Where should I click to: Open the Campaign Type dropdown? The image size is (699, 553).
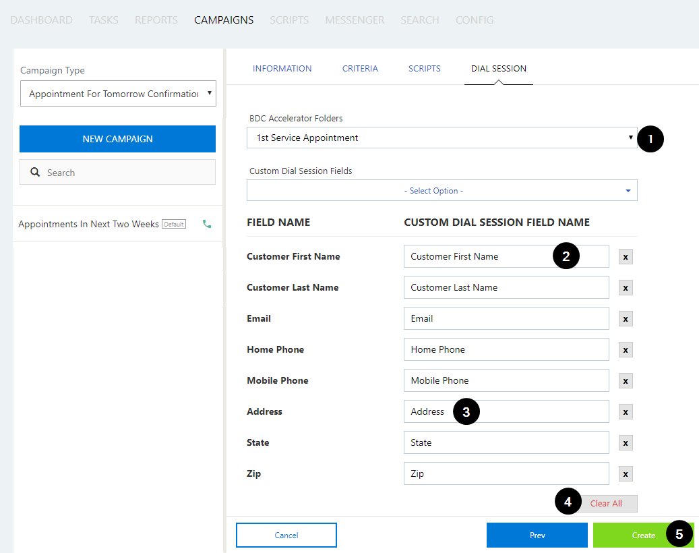point(118,93)
